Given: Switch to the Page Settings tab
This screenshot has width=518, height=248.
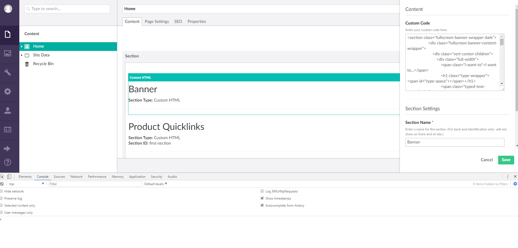Looking at the screenshot, I should 157,22.
